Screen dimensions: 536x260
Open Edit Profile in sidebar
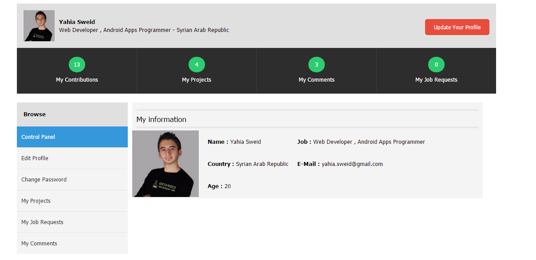[x=72, y=158]
